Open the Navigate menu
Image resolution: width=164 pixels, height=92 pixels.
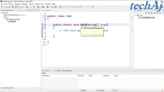click(x=25, y=4)
